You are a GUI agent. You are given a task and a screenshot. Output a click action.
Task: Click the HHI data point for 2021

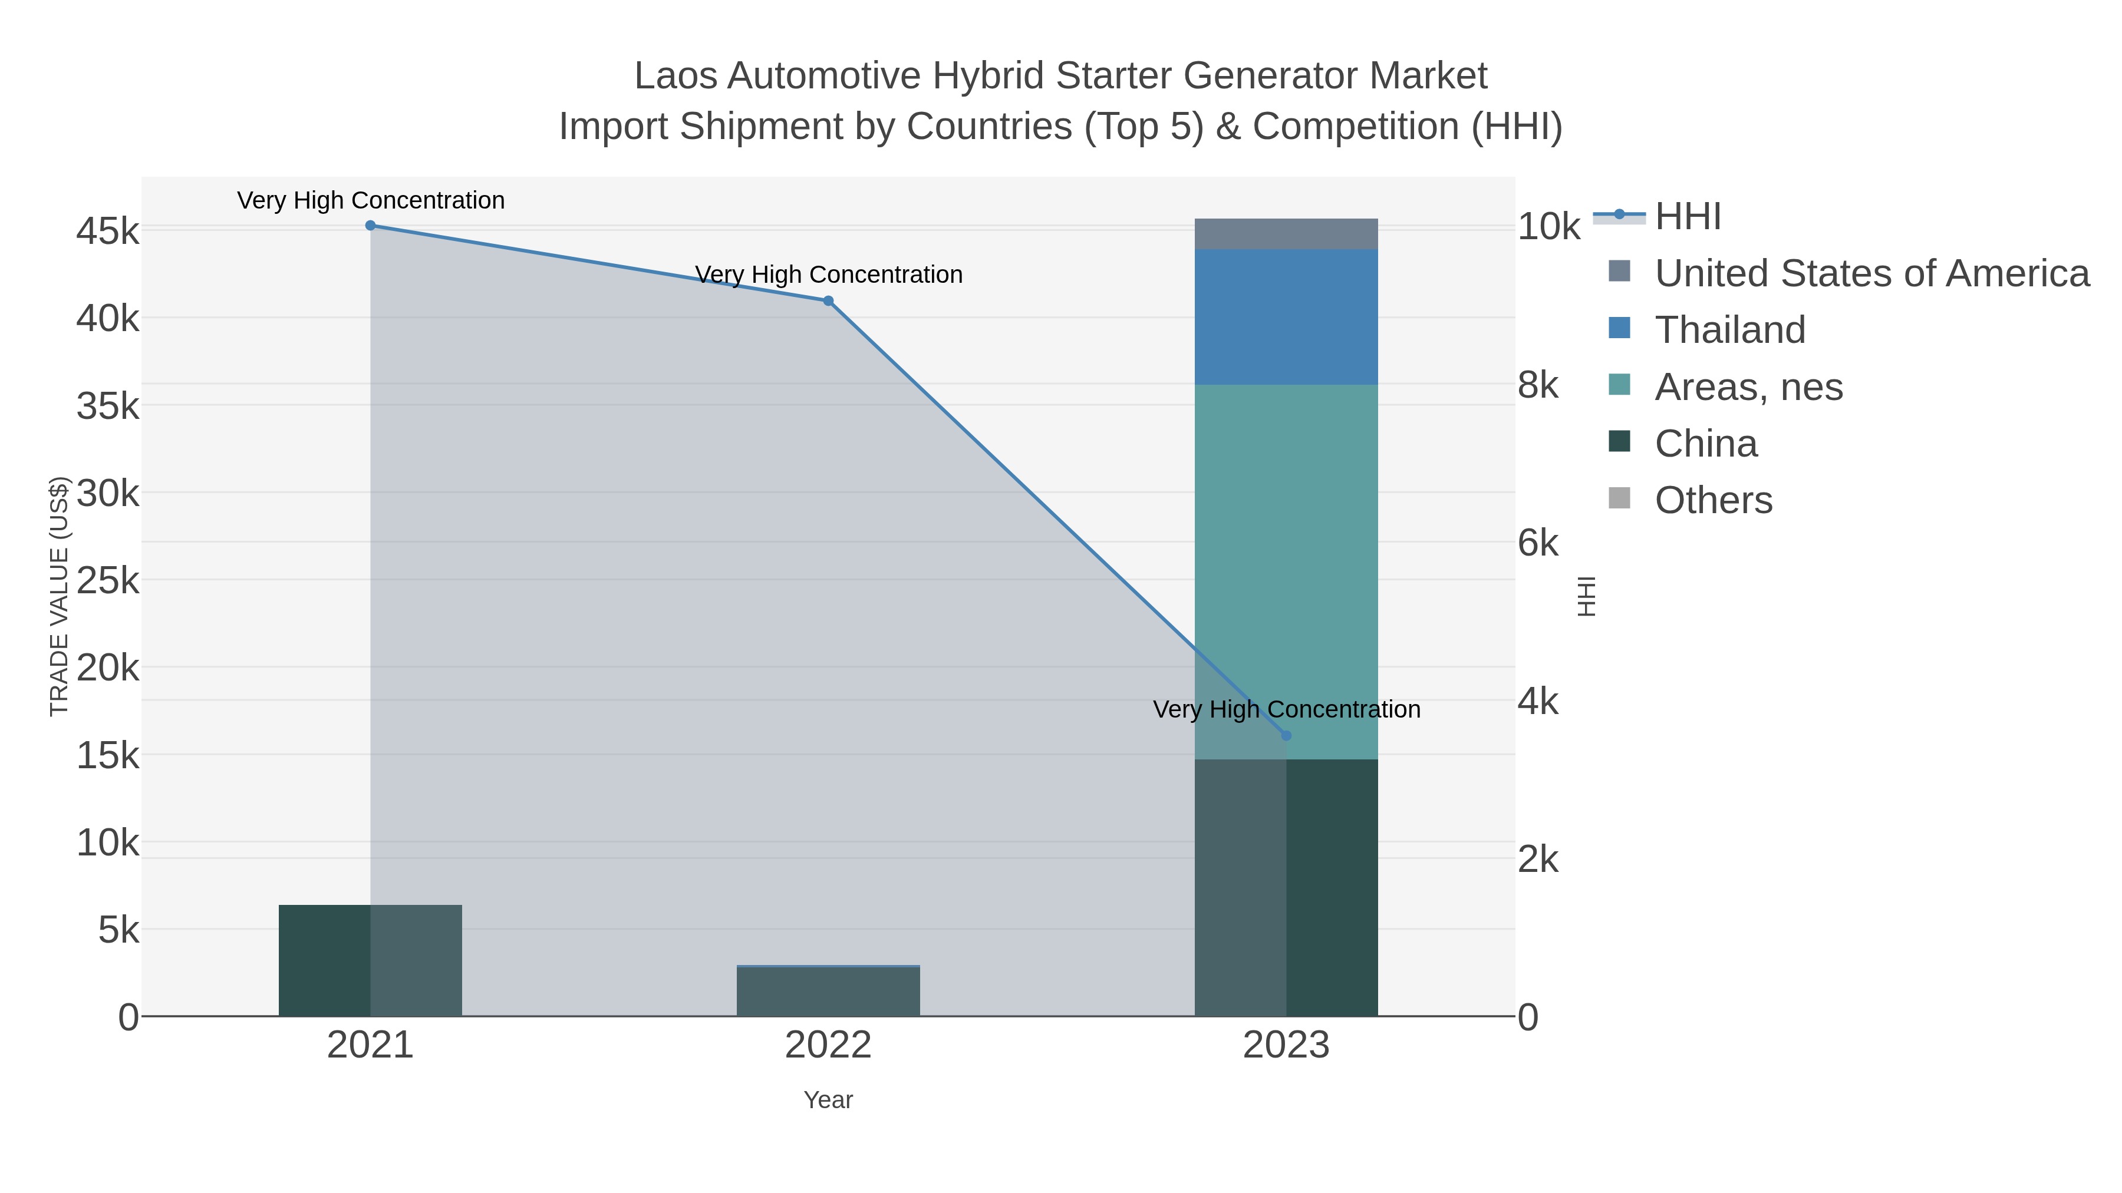point(371,226)
